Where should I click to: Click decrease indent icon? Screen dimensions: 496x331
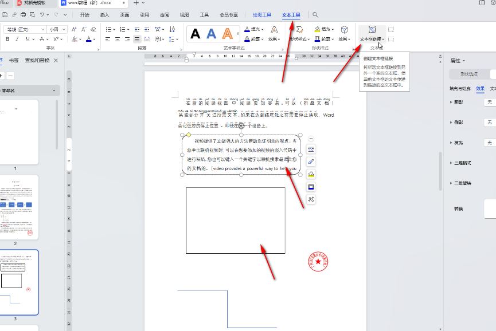(x=137, y=29)
